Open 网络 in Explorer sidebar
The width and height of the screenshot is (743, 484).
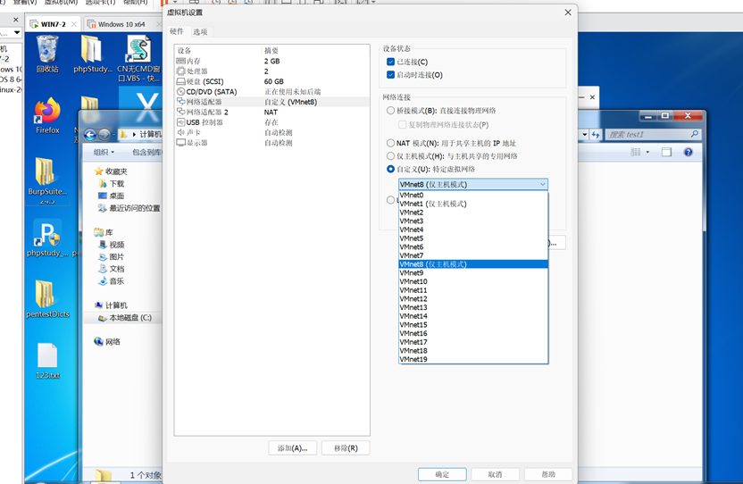tap(107, 342)
